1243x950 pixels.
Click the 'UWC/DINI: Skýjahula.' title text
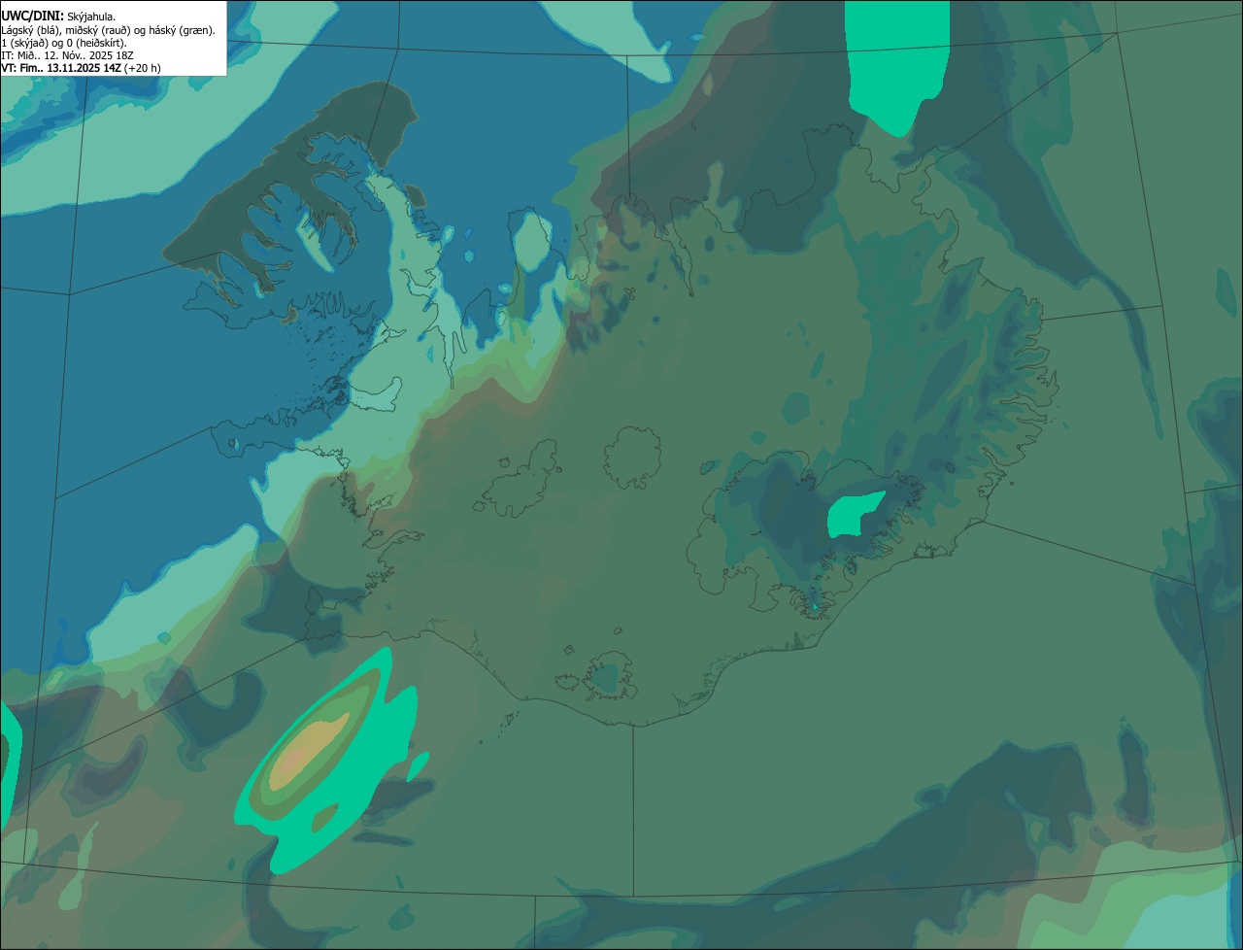pos(58,17)
